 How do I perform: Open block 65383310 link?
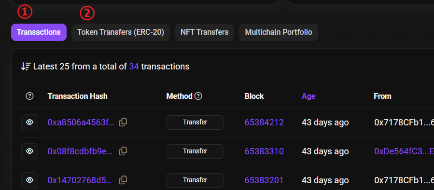tap(265, 151)
